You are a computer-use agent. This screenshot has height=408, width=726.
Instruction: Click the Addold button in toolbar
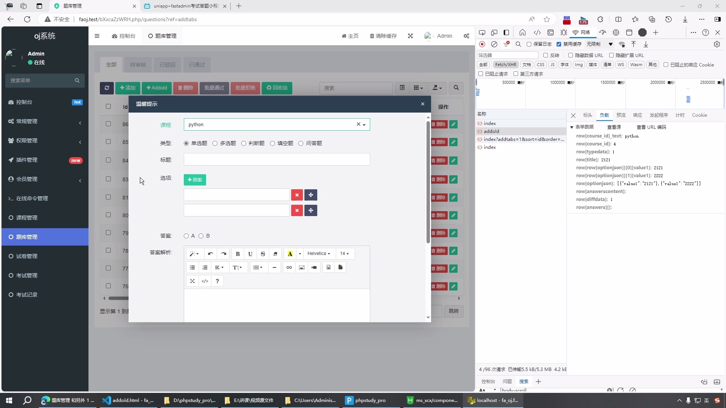(x=157, y=88)
